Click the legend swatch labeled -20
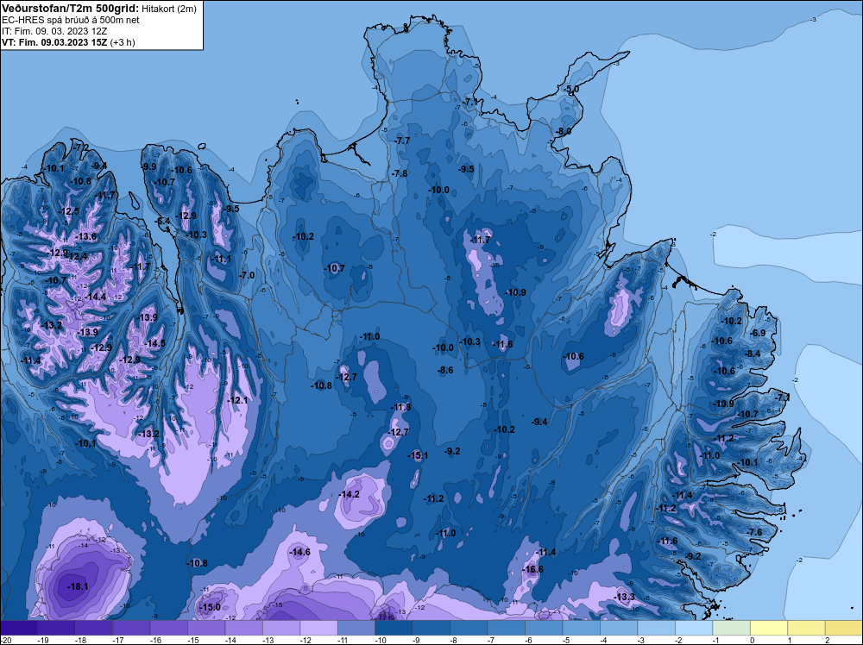Image resolution: width=863 pixels, height=645 pixels. [19, 628]
